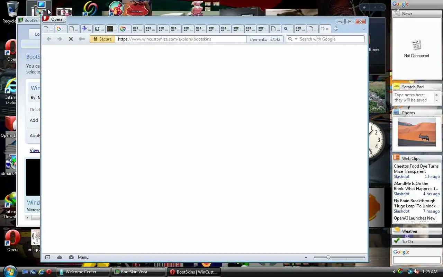Add a gadget with sidebar plus button
Image resolution: width=443 pixels, height=277 pixels.
coord(364,7)
